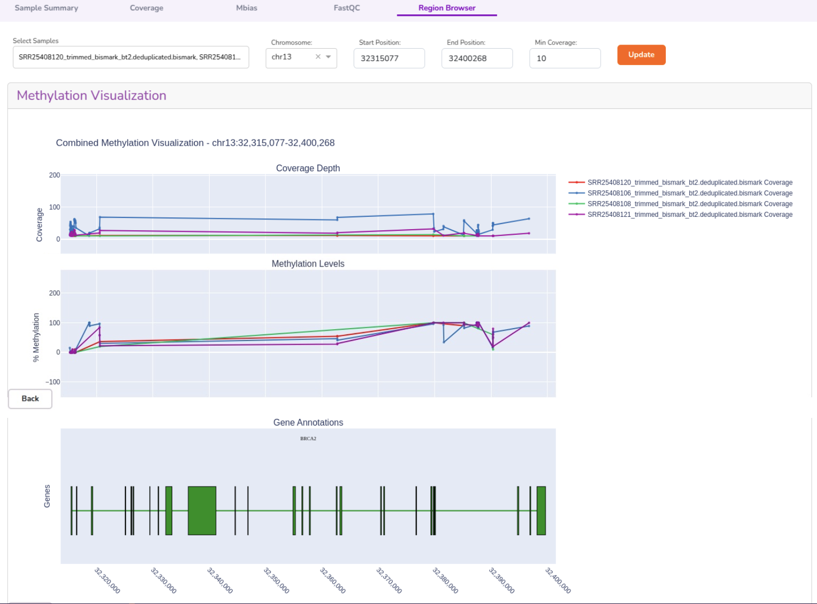Toggle SRR25408108 Coverage legend entry
Screen dimensions: 817x604
tap(681, 204)
